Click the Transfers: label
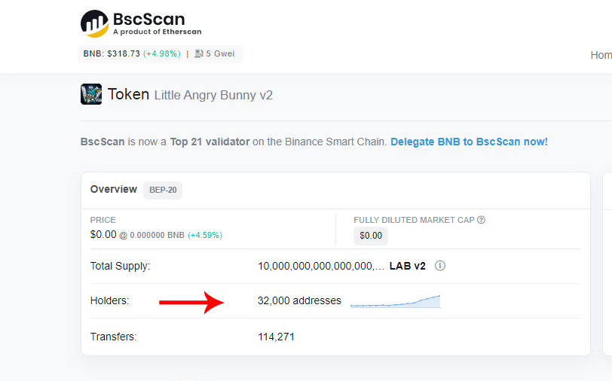The image size is (612, 381). (x=114, y=337)
